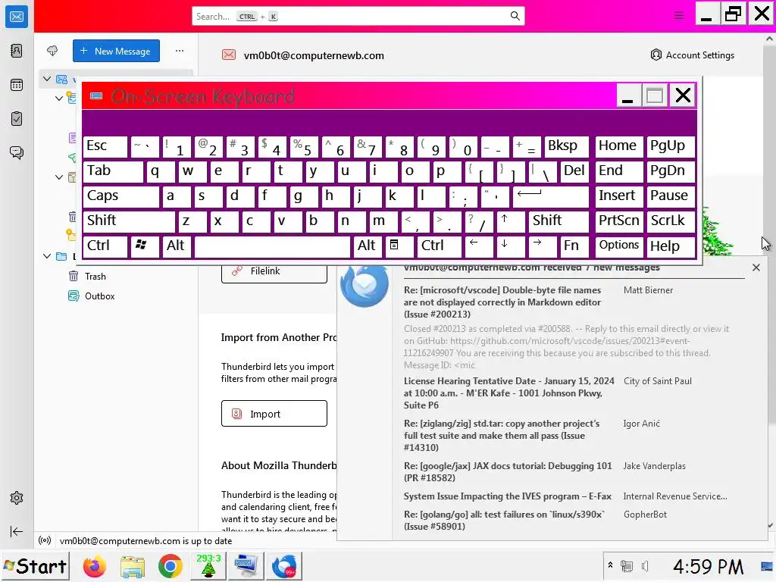Open the folder pane more options ellipsis
Screen dimensions: 776x582
tap(179, 51)
